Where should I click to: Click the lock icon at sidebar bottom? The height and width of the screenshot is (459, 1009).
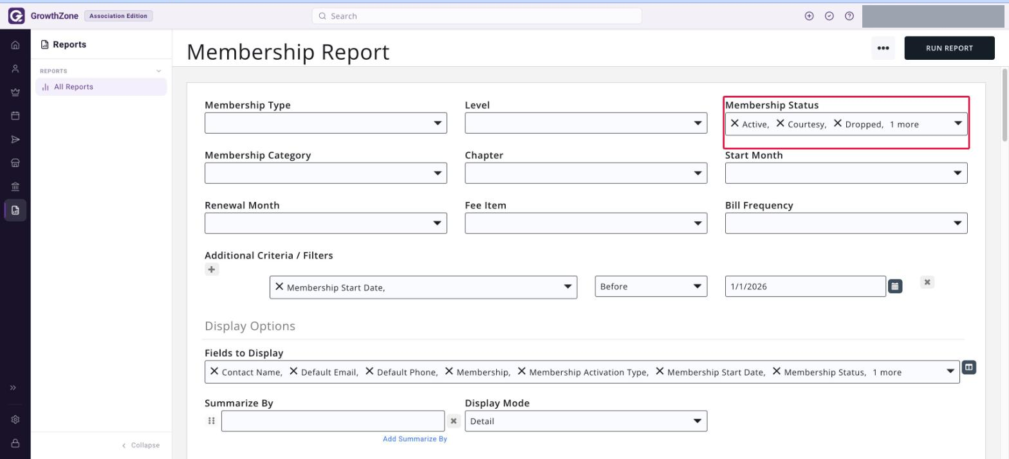[x=15, y=443]
